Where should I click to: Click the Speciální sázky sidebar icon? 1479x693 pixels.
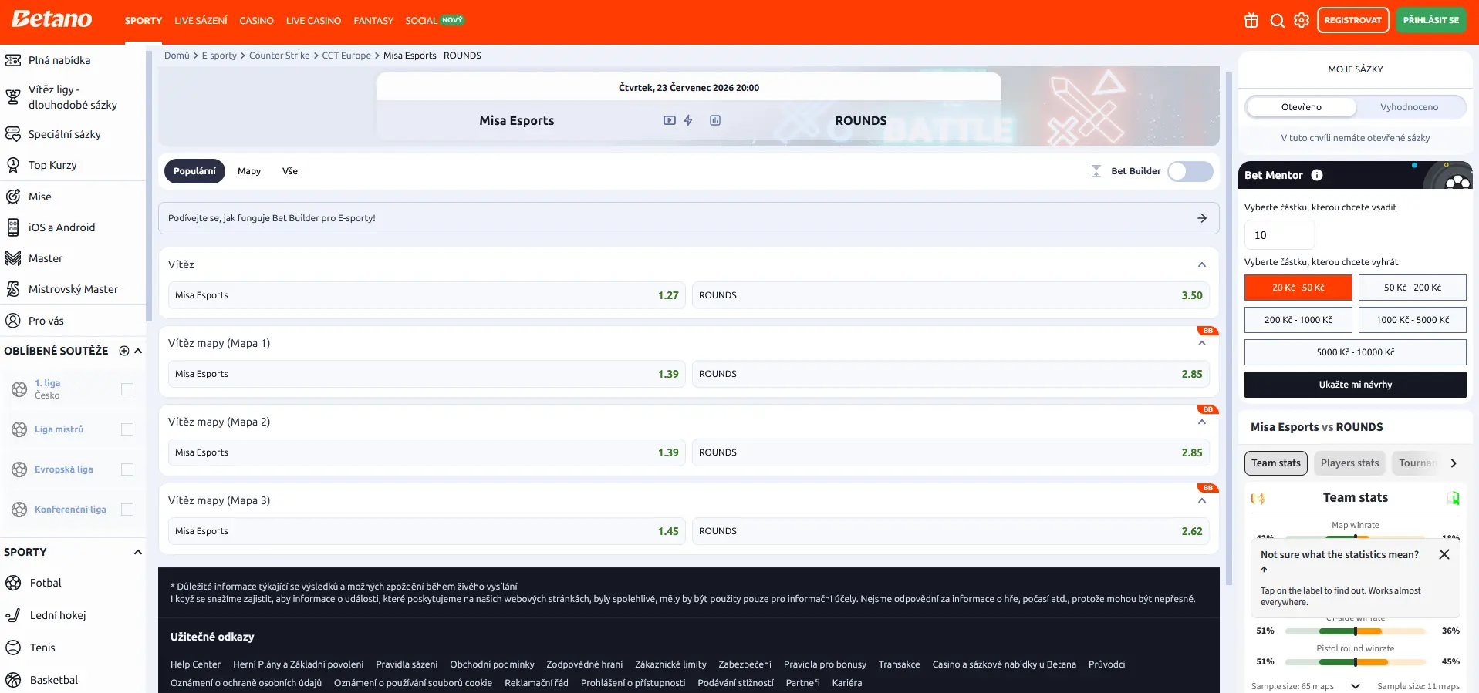point(13,134)
